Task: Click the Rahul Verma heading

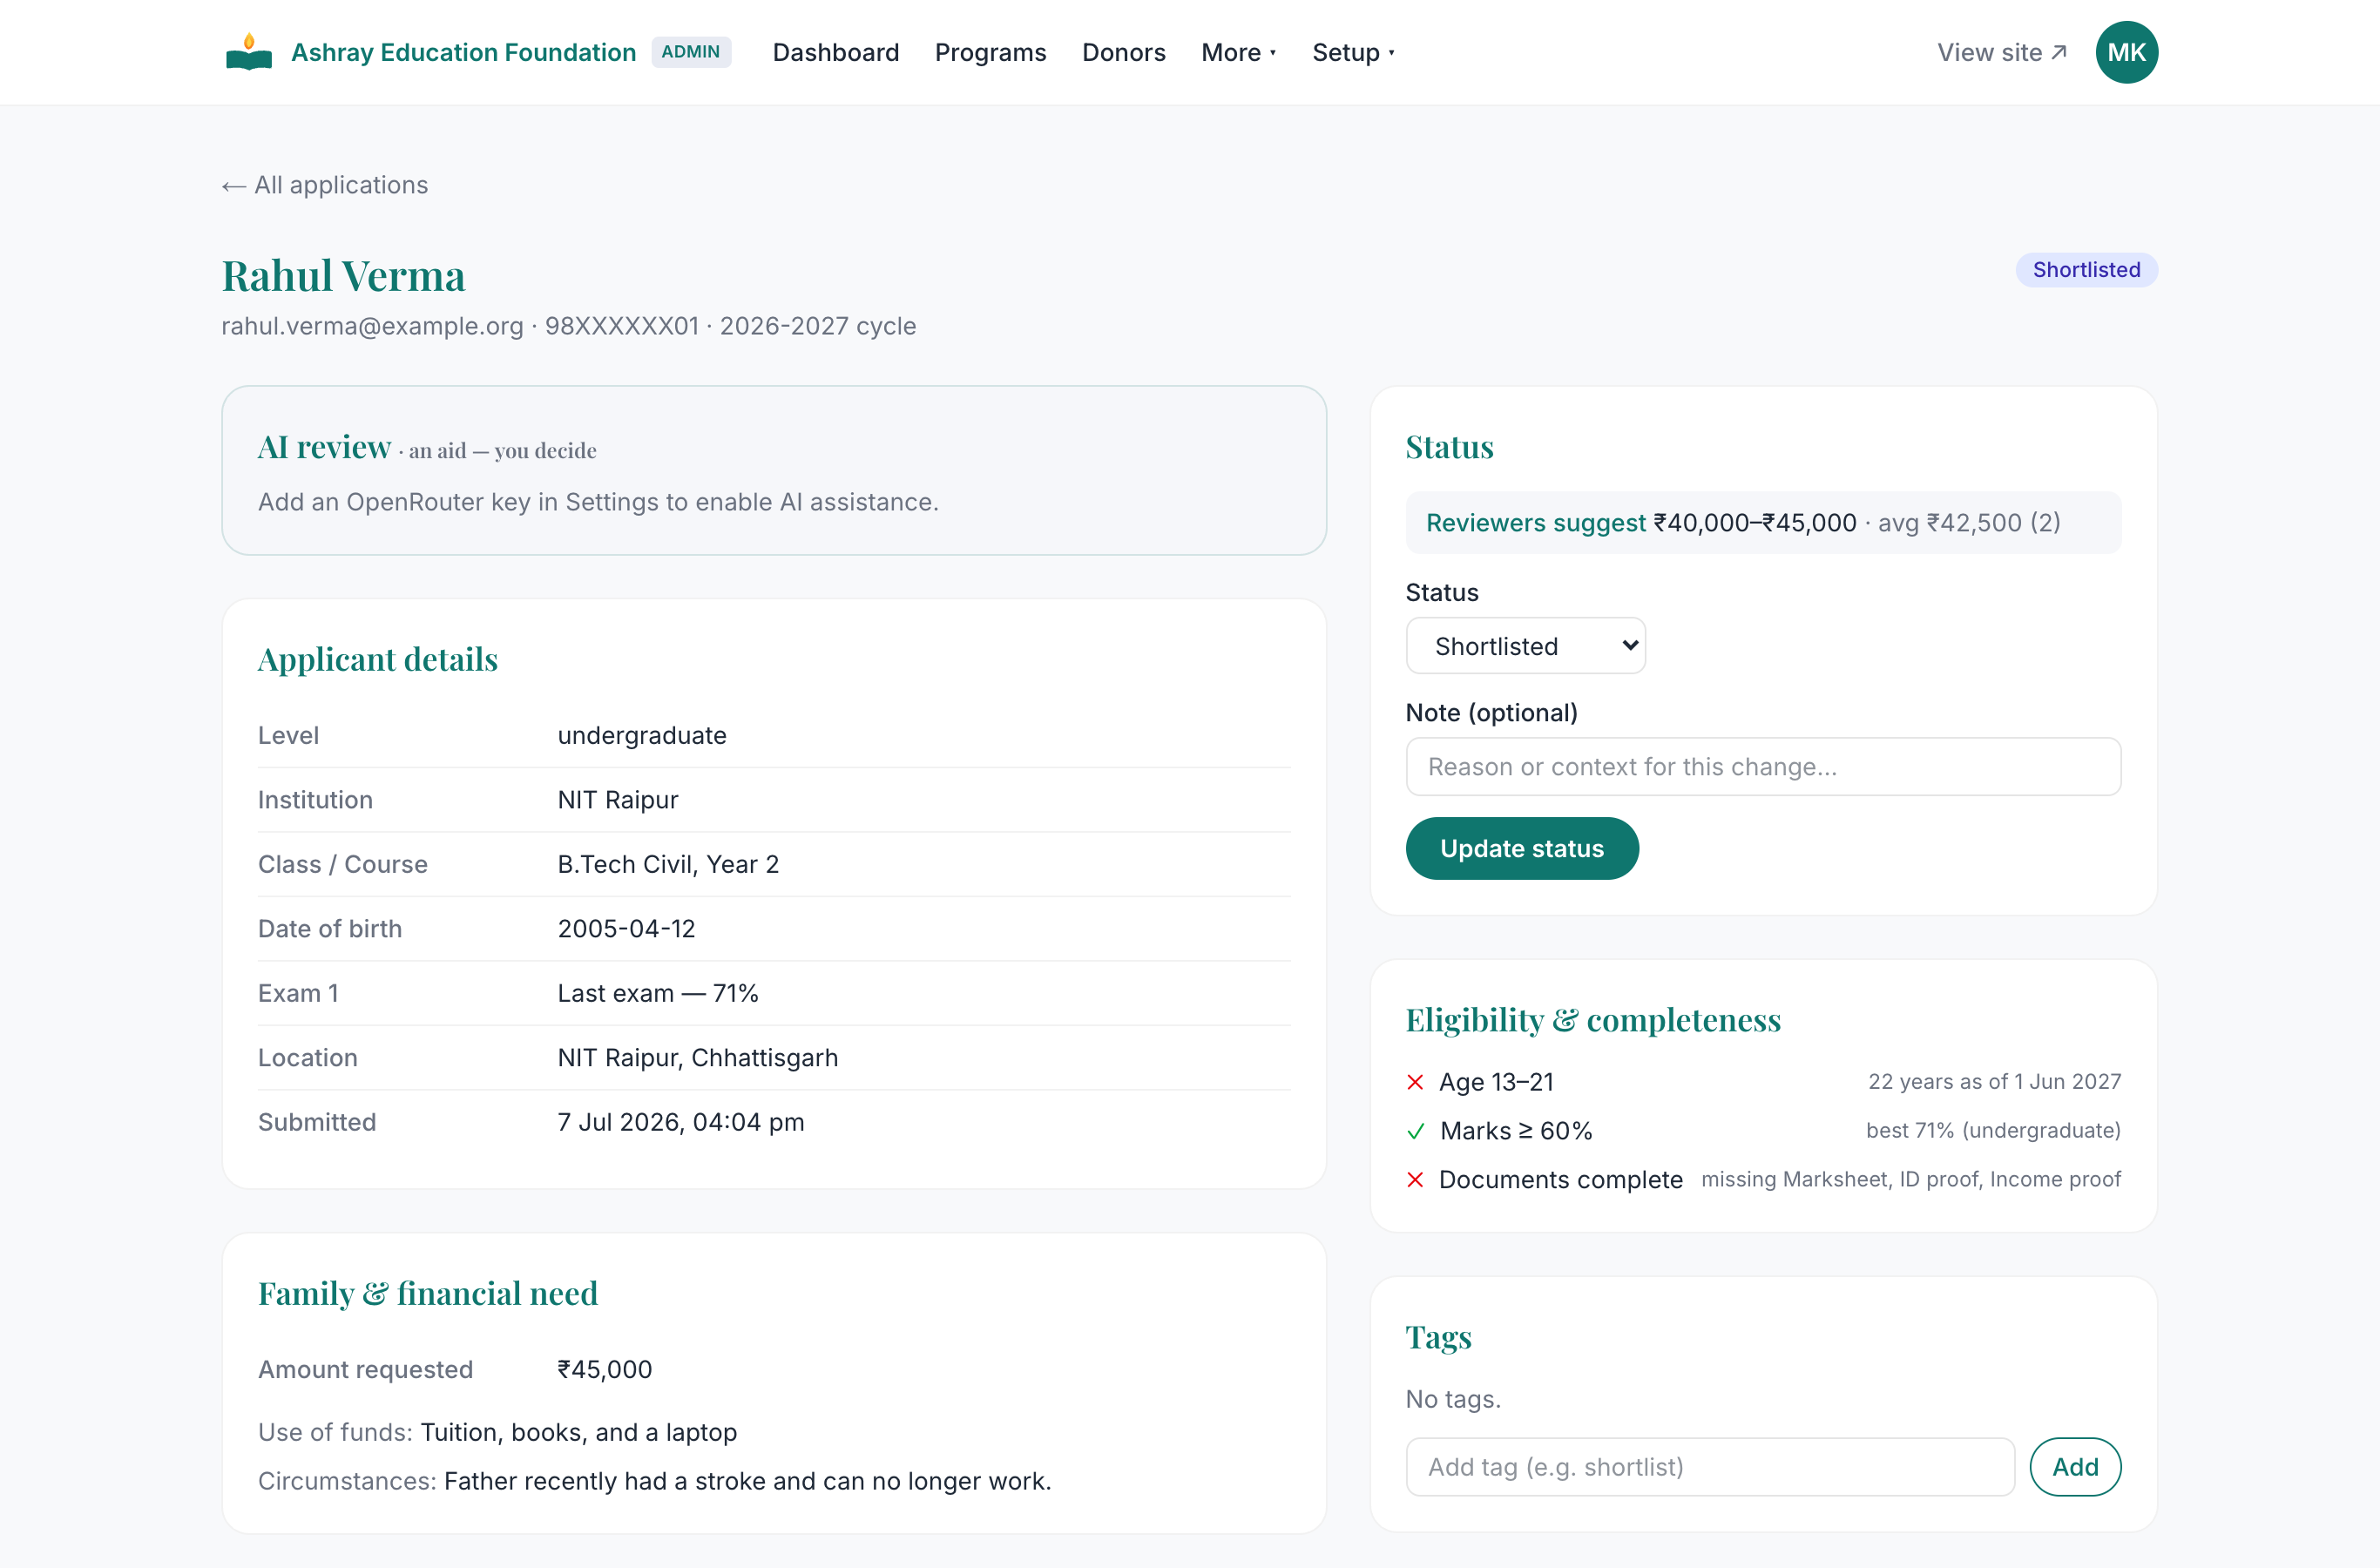Action: (343, 276)
